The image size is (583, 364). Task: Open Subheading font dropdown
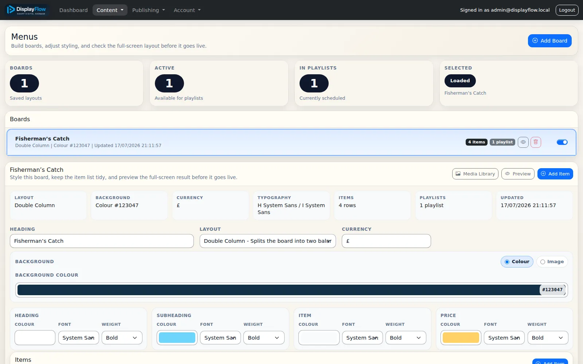pos(220,338)
